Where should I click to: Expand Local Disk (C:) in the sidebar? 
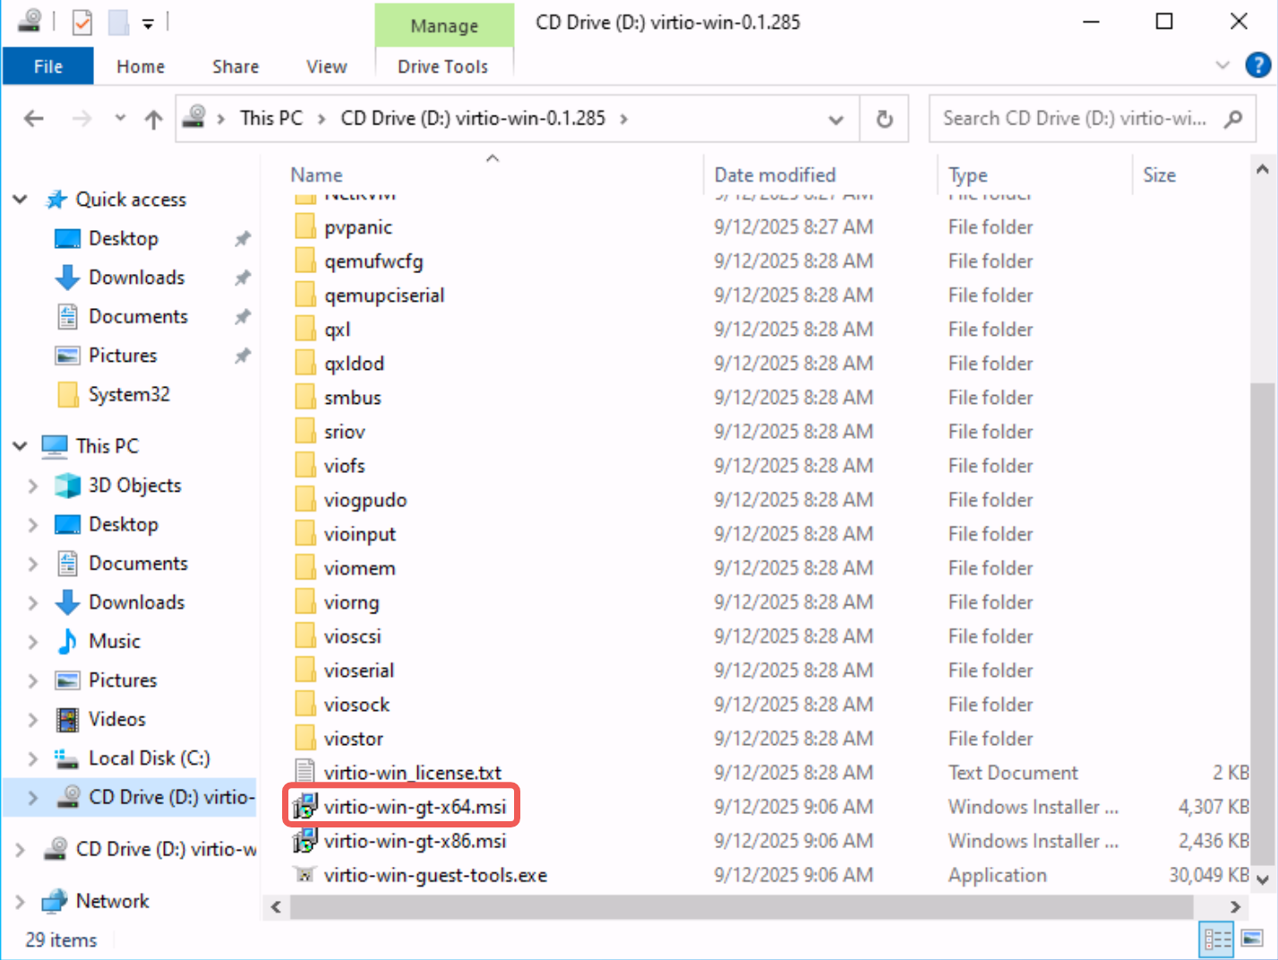click(x=32, y=758)
